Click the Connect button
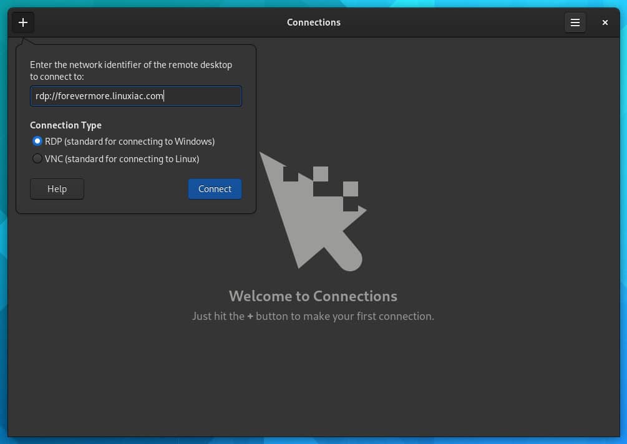Image resolution: width=627 pixels, height=444 pixels. (215, 188)
